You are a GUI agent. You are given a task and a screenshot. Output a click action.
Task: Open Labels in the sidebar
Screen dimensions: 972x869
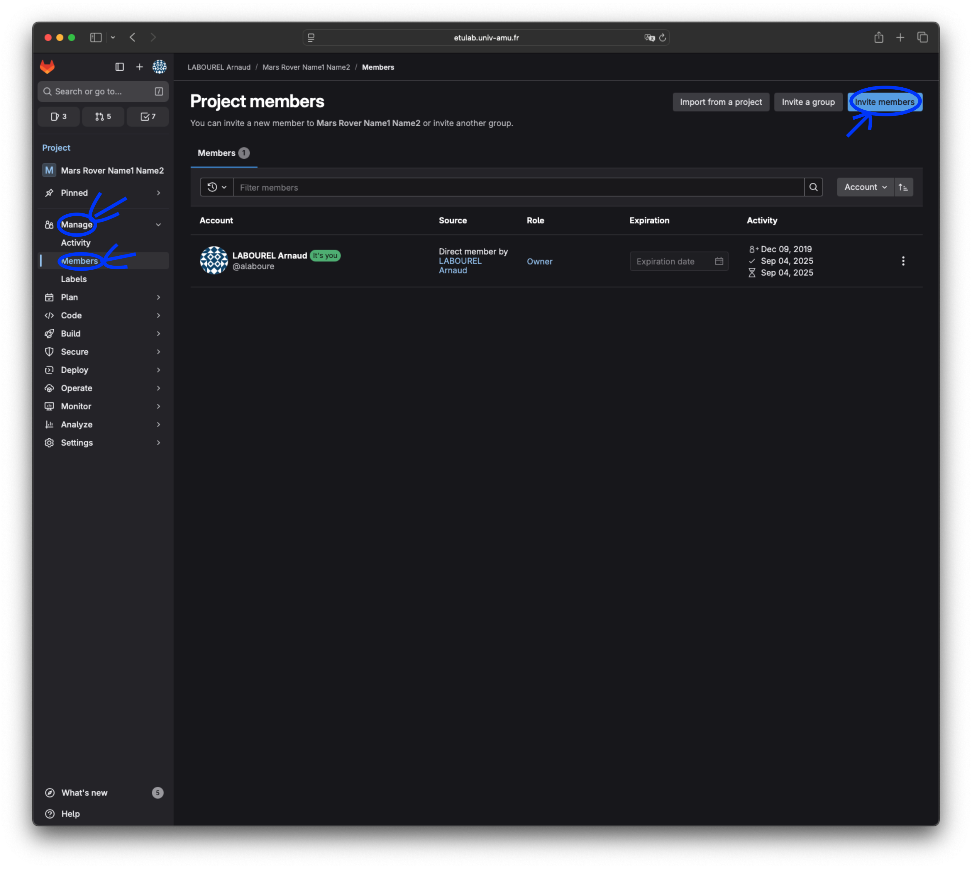74,279
